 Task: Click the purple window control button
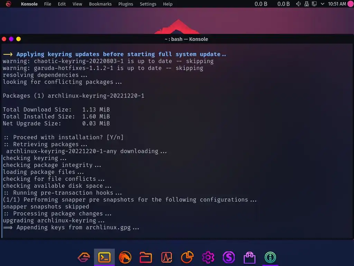[x=11, y=39]
